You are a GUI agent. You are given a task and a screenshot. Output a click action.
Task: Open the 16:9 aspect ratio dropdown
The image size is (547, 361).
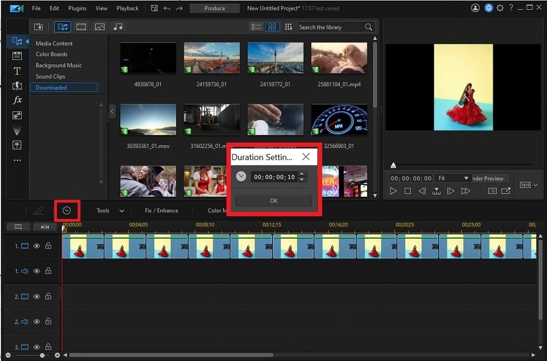point(528,185)
